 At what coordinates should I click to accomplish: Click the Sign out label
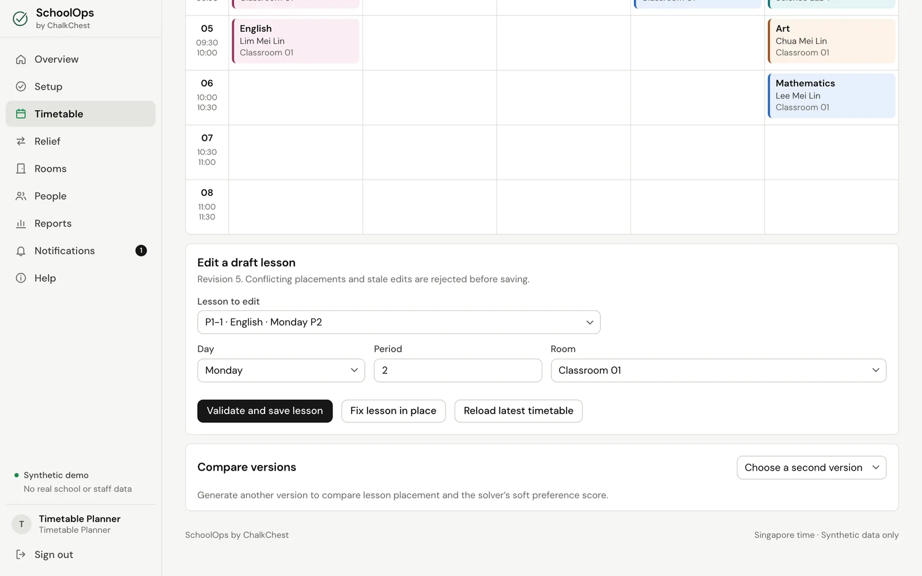[54, 555]
